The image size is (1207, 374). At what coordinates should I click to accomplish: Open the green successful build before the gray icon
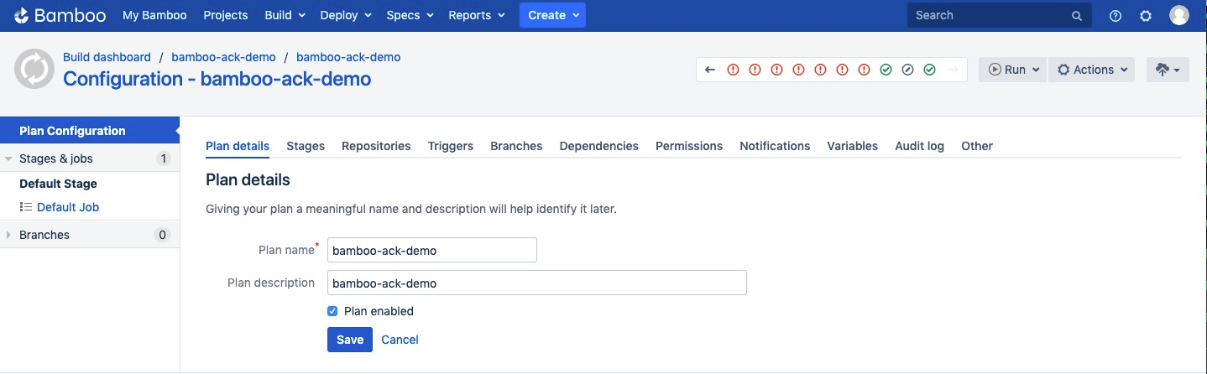click(886, 70)
